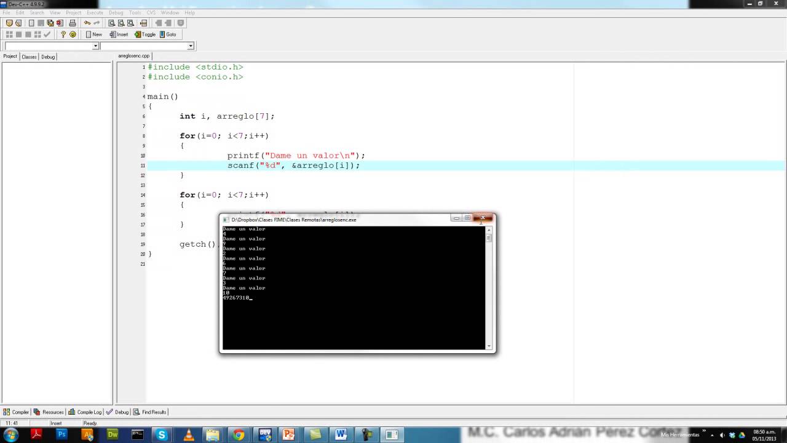Open the Window menu
The image size is (787, 443).
pos(170,12)
